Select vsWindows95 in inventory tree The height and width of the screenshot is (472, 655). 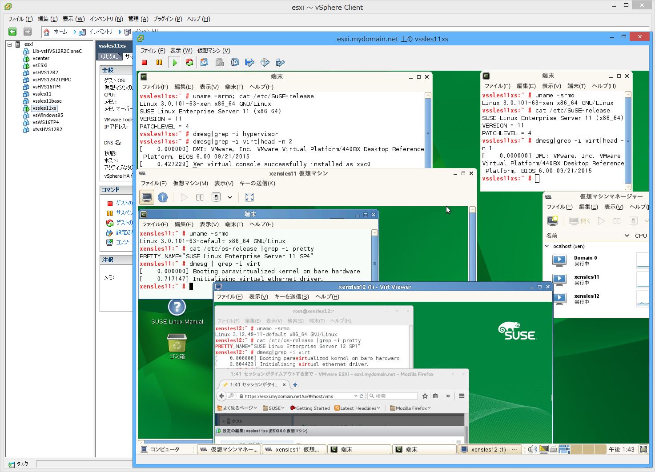[48, 115]
